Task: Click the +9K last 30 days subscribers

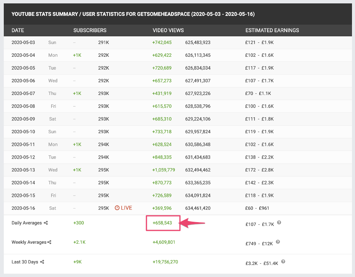Action: tap(77, 262)
